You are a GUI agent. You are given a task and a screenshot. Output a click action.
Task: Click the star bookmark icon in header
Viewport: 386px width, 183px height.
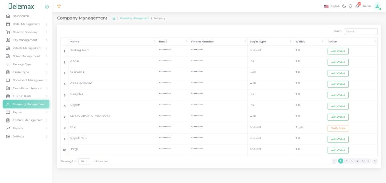pos(59,6)
